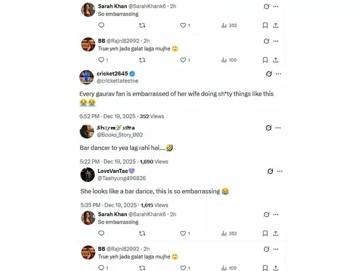Click the 5:22 PM Dec 19 timestamp
This screenshot has height=271, width=361.
coord(107,162)
